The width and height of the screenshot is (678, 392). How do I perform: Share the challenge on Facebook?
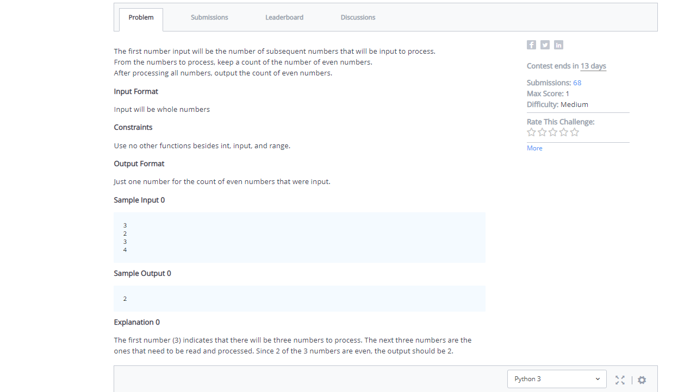pos(531,45)
